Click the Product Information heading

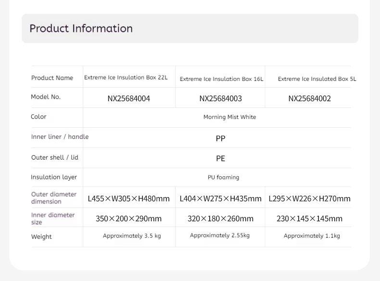pyautogui.click(x=81, y=28)
